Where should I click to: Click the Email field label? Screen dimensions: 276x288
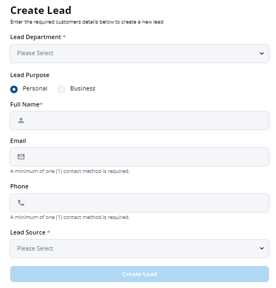coord(18,141)
